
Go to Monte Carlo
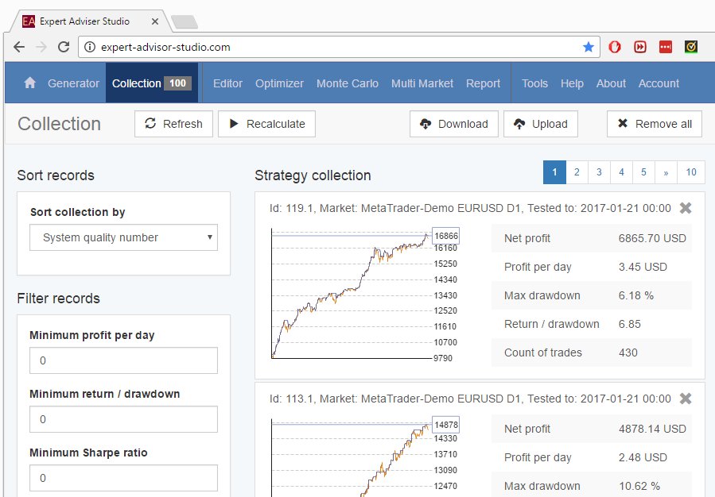pyautogui.click(x=348, y=83)
